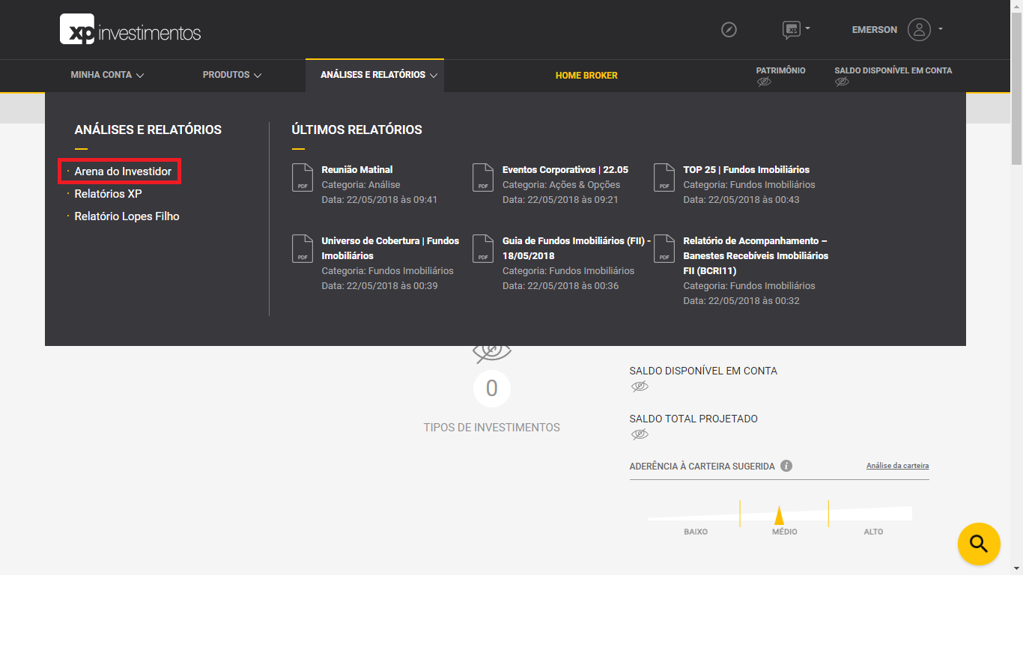Open PDF icon for Reunião Matinal

[303, 177]
